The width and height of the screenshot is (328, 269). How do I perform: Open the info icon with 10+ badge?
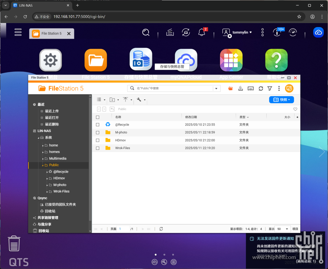coord(277,32)
